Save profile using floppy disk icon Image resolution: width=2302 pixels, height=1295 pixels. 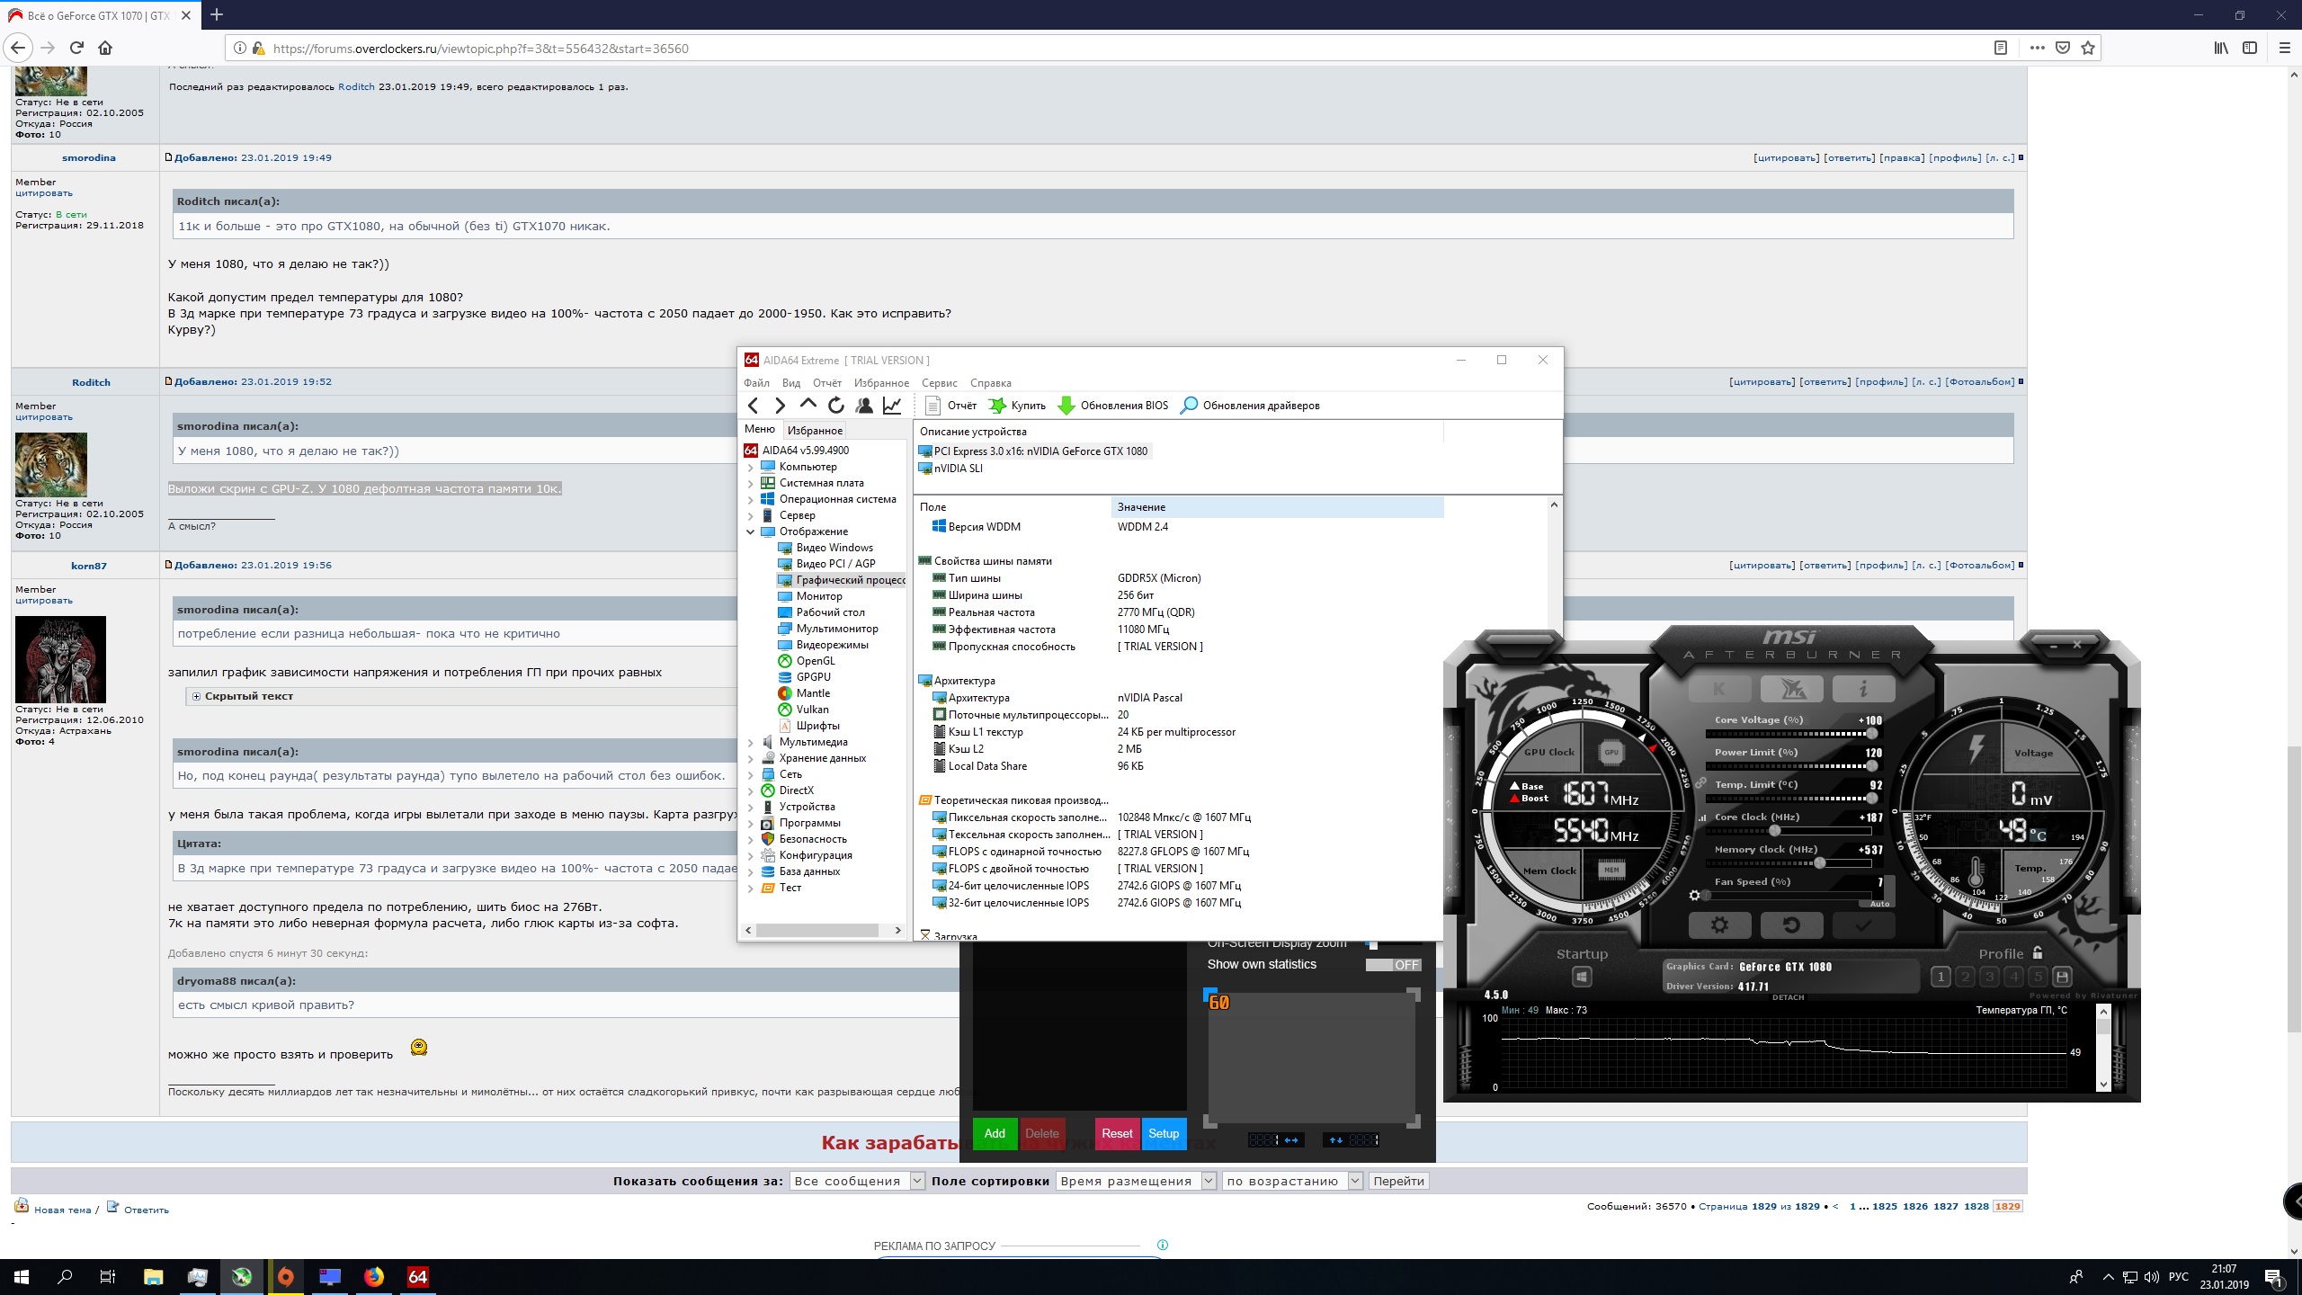pos(2062,977)
